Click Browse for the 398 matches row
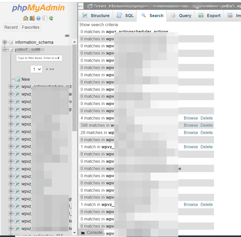Image resolution: width=241 pixels, height=237 pixels. point(191,125)
